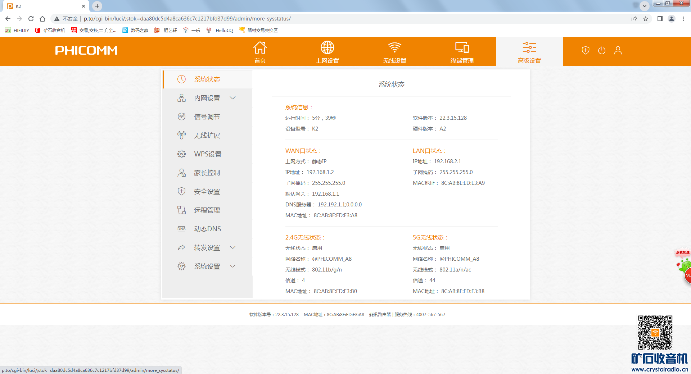
Task: Open the 交易,交换,二手 bookmark
Action: pos(94,30)
